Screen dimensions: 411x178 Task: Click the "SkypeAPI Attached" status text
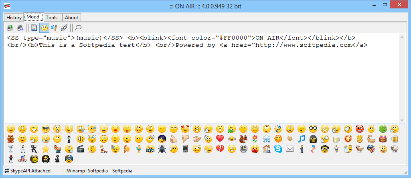point(30,171)
